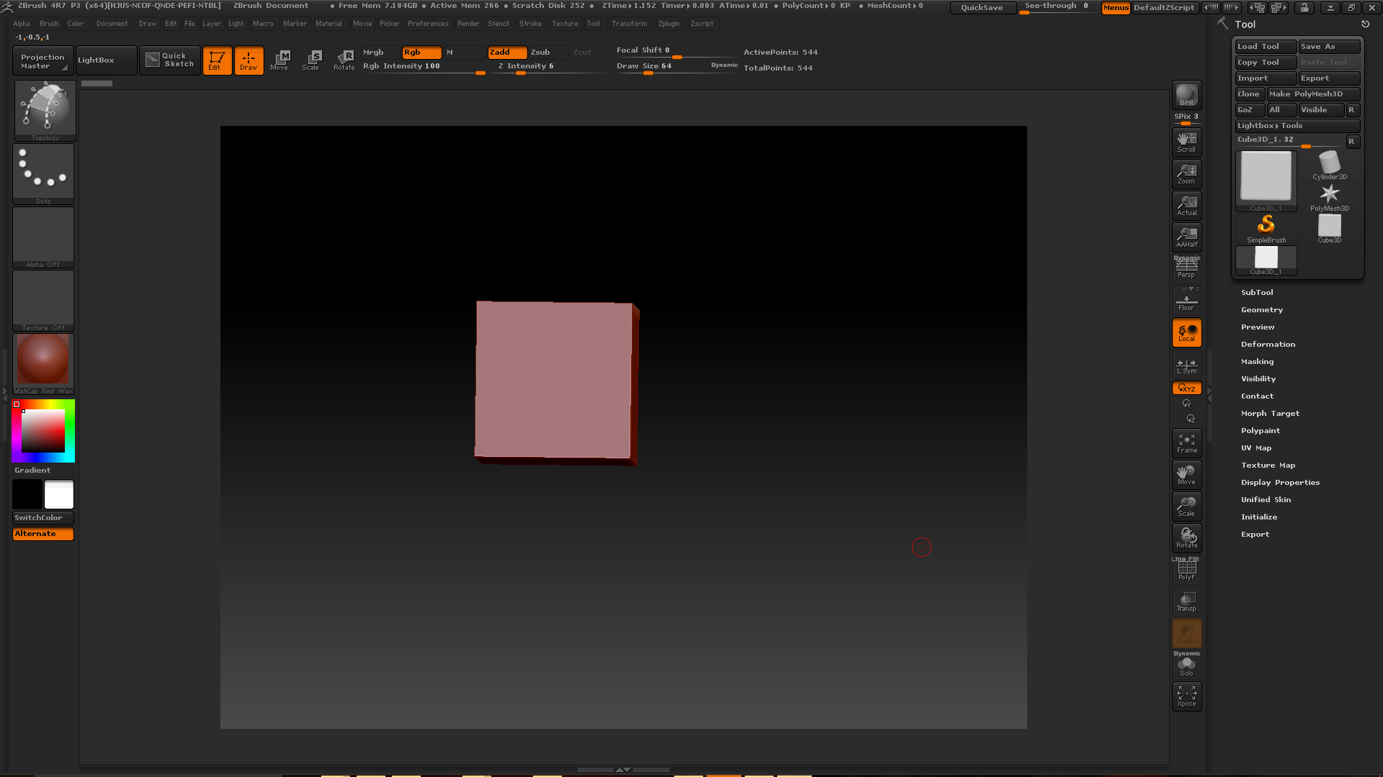Select the Cylinder3D tool thumbnail
This screenshot has height=777, width=1383.
1329,165
